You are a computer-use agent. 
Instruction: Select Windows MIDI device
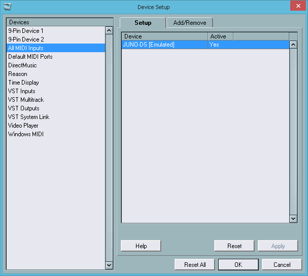tap(26, 134)
